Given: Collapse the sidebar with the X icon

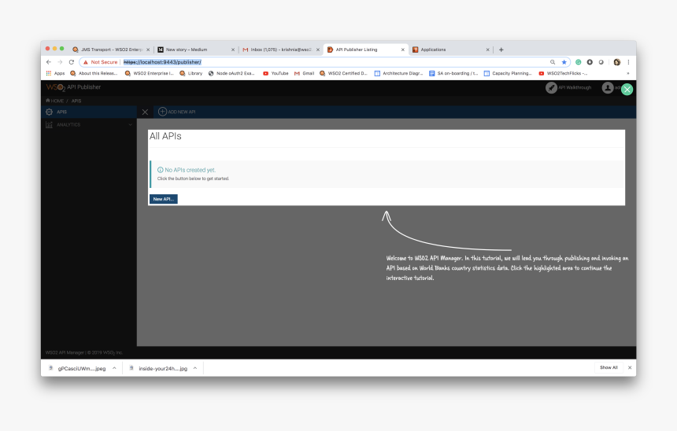Looking at the screenshot, I should tap(145, 112).
